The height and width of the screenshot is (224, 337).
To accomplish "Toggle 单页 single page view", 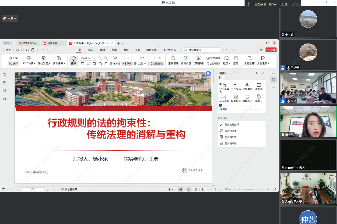I will [x=127, y=63].
